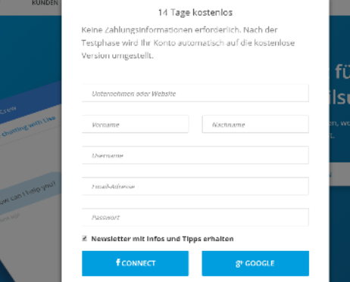Click the 'chatting with Lise' text

tap(28, 127)
